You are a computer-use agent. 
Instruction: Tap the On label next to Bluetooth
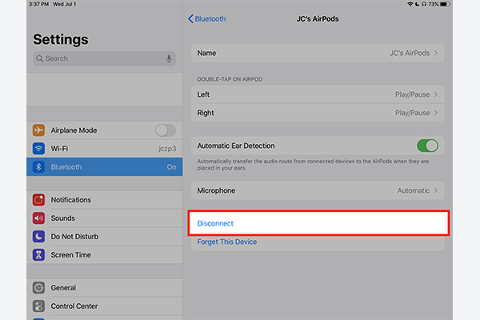pyautogui.click(x=171, y=167)
